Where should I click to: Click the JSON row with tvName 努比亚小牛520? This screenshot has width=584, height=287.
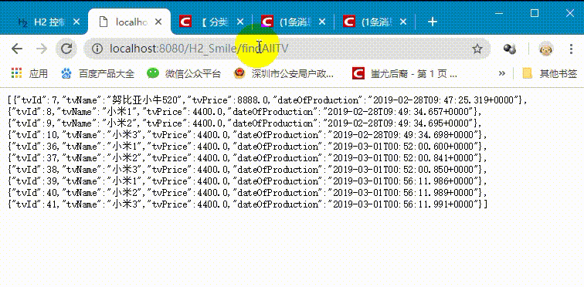point(267,100)
